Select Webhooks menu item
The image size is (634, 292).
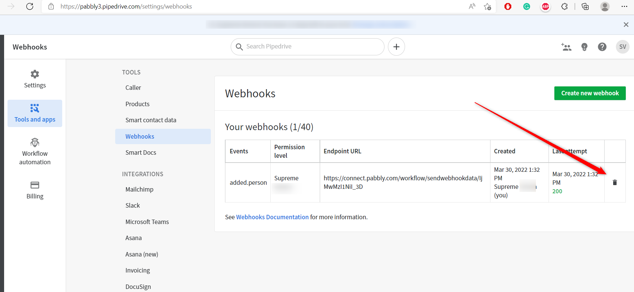(163, 137)
